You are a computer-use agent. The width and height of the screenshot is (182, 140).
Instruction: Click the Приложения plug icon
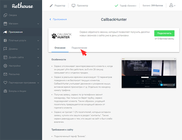pos(5,32)
